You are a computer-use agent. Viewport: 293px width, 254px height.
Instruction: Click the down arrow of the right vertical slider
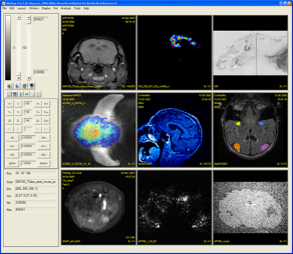click(x=29, y=78)
